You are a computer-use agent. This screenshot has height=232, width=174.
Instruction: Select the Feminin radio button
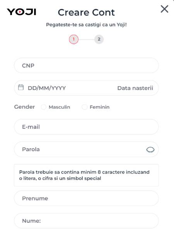(x=85, y=107)
